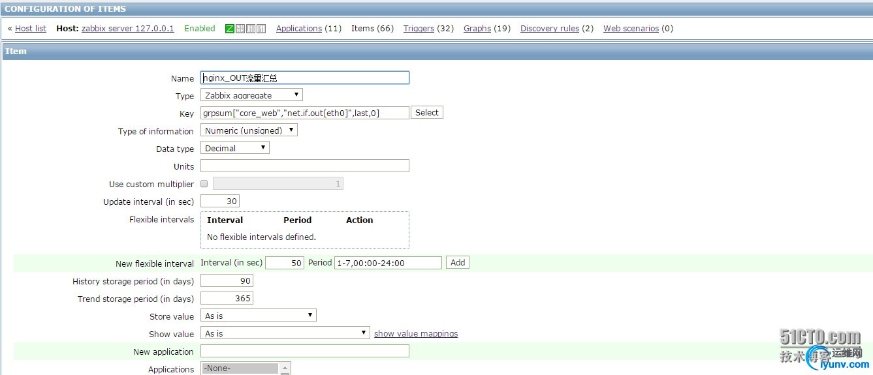Click into the New application input field
Image resolution: width=873 pixels, height=375 pixels.
(305, 351)
